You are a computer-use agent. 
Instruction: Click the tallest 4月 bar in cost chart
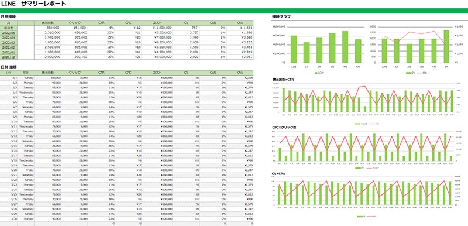(x=345, y=47)
